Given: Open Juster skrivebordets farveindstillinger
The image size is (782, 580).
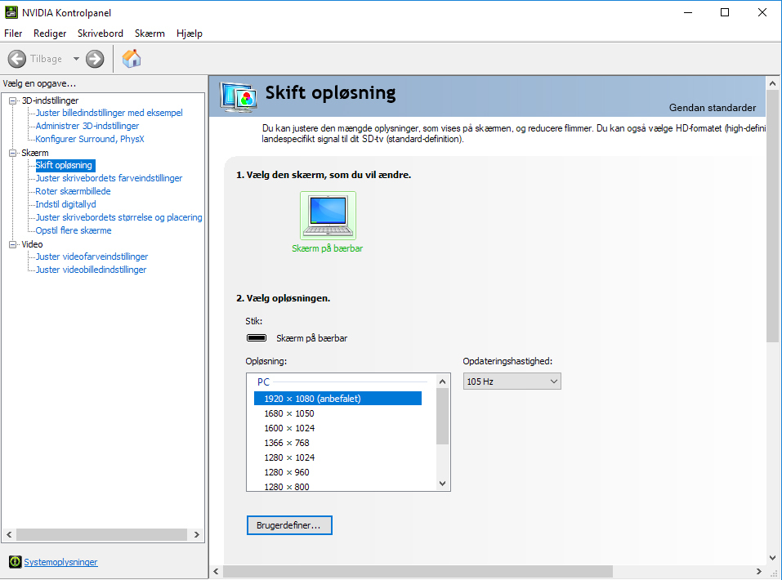Looking at the screenshot, I should tap(109, 178).
